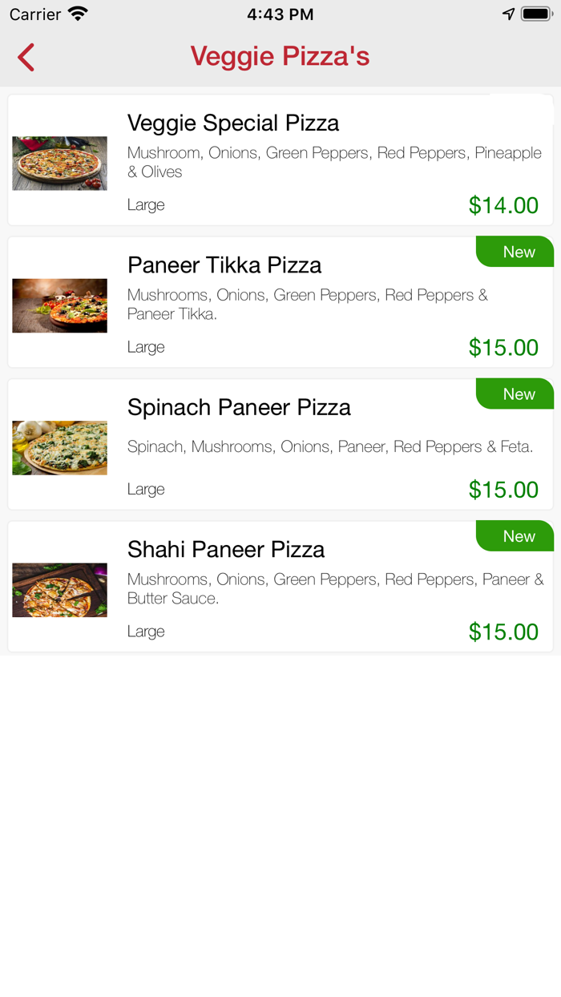Image resolution: width=561 pixels, height=997 pixels.
Task: Tap the location arrow icon
Action: 509,13
